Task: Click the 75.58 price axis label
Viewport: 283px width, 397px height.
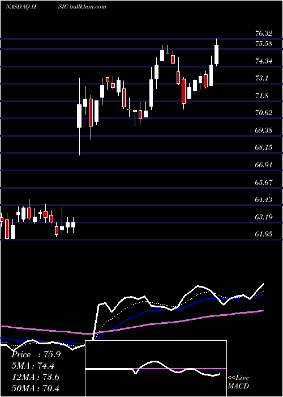Action: pyautogui.click(x=264, y=44)
